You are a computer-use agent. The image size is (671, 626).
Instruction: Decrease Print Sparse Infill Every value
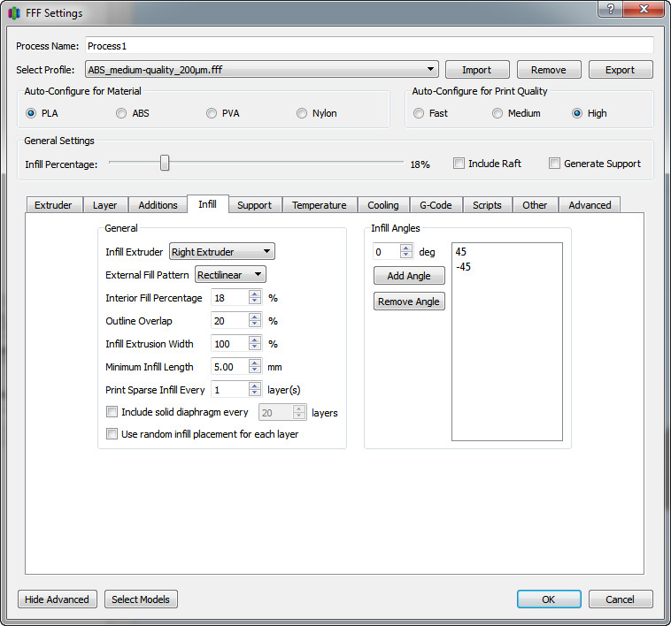pyautogui.click(x=255, y=393)
